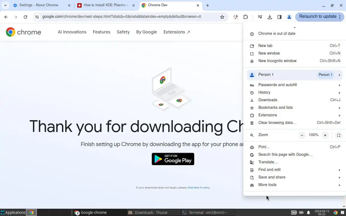
Task: Choose New window from the menu
Action: 295,53
